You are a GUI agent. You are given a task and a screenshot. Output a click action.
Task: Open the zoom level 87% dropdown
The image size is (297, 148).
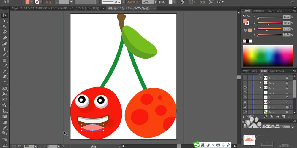tap(35, 146)
